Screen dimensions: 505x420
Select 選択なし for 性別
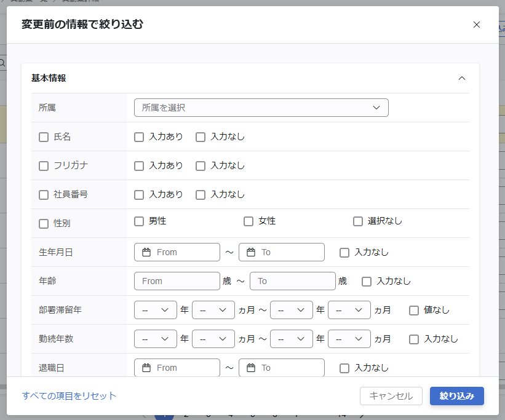(358, 221)
